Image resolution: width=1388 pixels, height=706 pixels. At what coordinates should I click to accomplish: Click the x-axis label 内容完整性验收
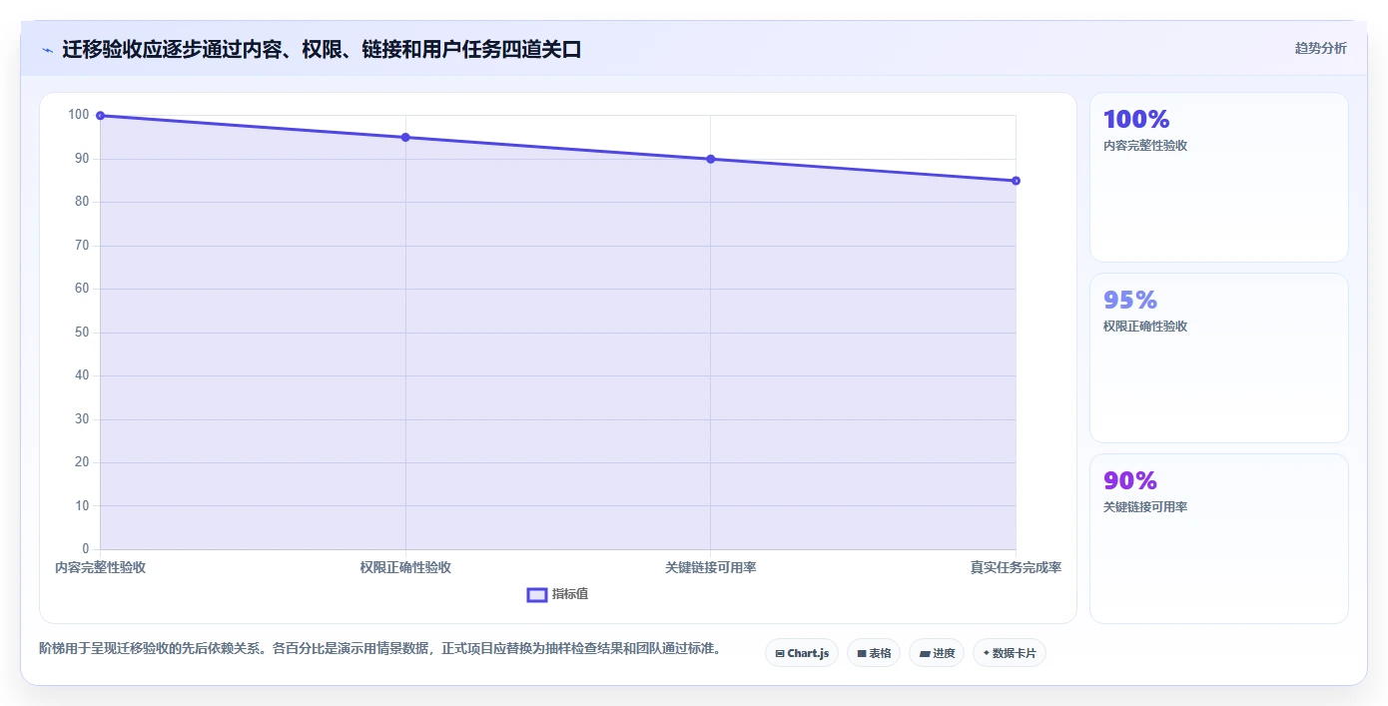coord(100,567)
